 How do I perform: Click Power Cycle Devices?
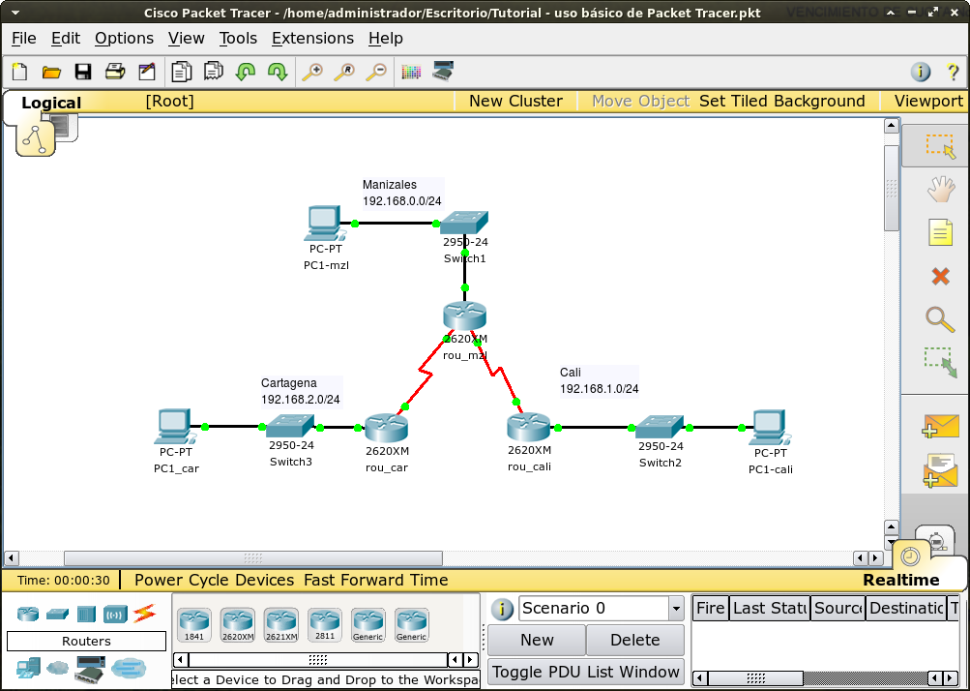coord(214,580)
